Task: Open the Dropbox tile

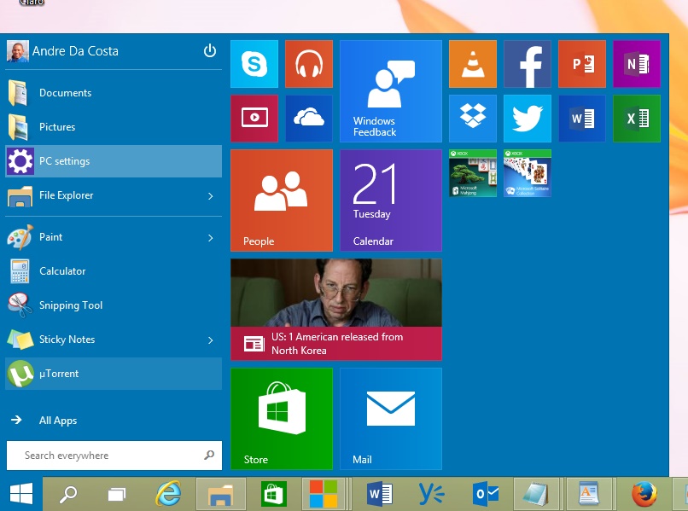Action: pos(473,119)
